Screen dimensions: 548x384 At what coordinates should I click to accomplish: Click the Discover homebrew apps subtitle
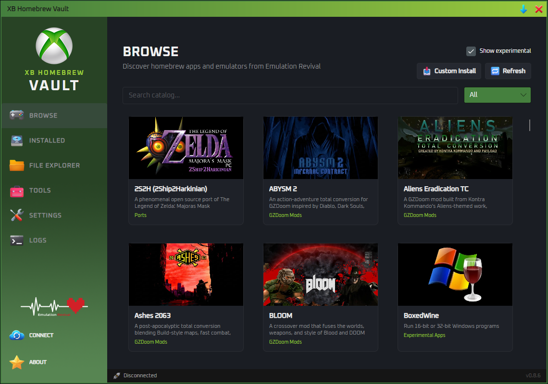(222, 66)
